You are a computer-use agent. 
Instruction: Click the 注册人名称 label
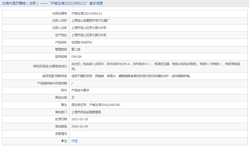pyautogui.click(x=60, y=21)
